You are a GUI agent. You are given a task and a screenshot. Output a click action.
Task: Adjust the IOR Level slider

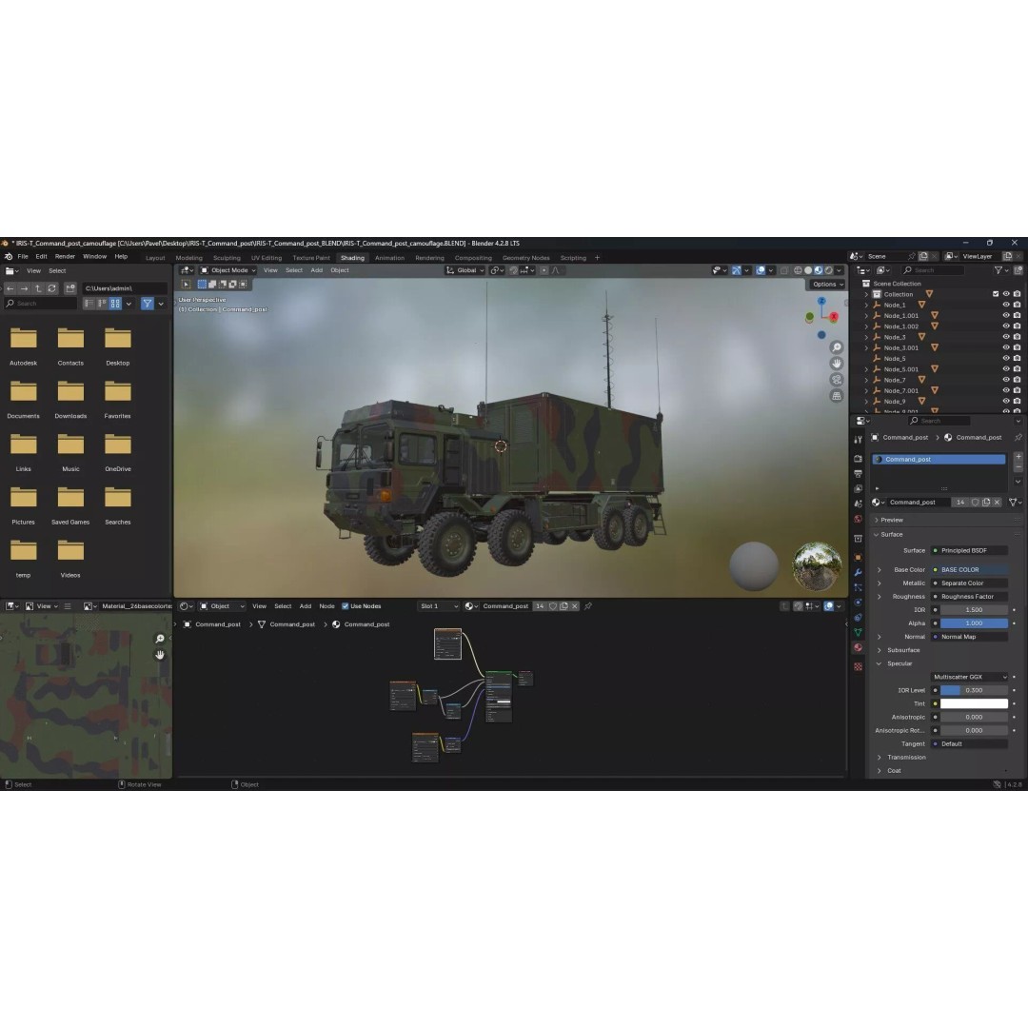click(x=974, y=690)
